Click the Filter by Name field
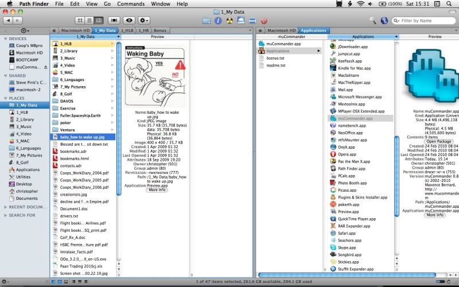The height and width of the screenshot is (287, 459). 424,21
